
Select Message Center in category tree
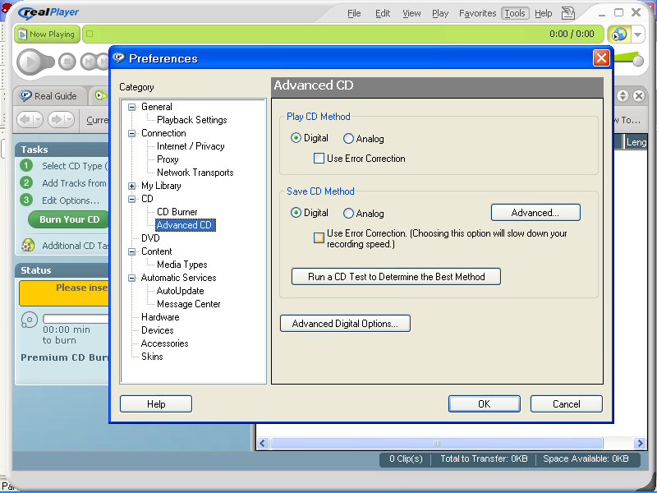point(189,304)
